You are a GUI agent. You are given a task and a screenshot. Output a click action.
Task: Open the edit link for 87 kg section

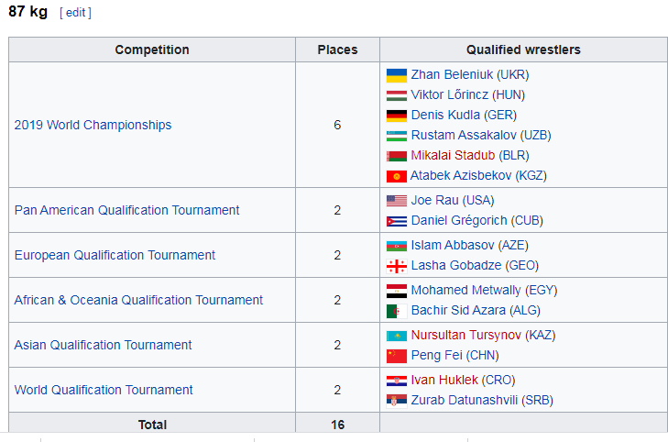pyautogui.click(x=75, y=13)
